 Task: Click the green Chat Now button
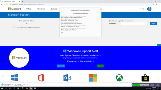pos(100,66)
